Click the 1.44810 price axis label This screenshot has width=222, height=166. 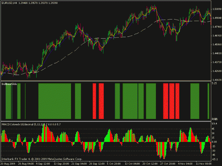tap(217, 53)
